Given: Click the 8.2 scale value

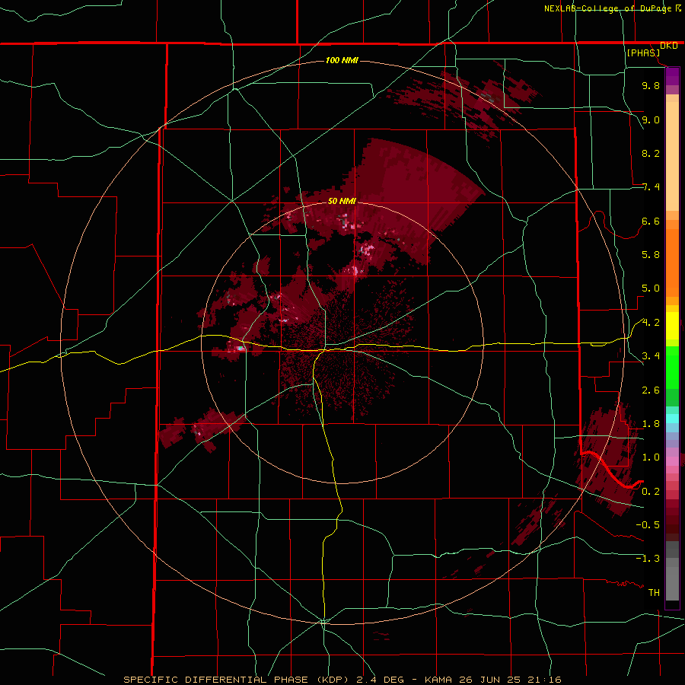Looking at the screenshot, I should tap(651, 153).
